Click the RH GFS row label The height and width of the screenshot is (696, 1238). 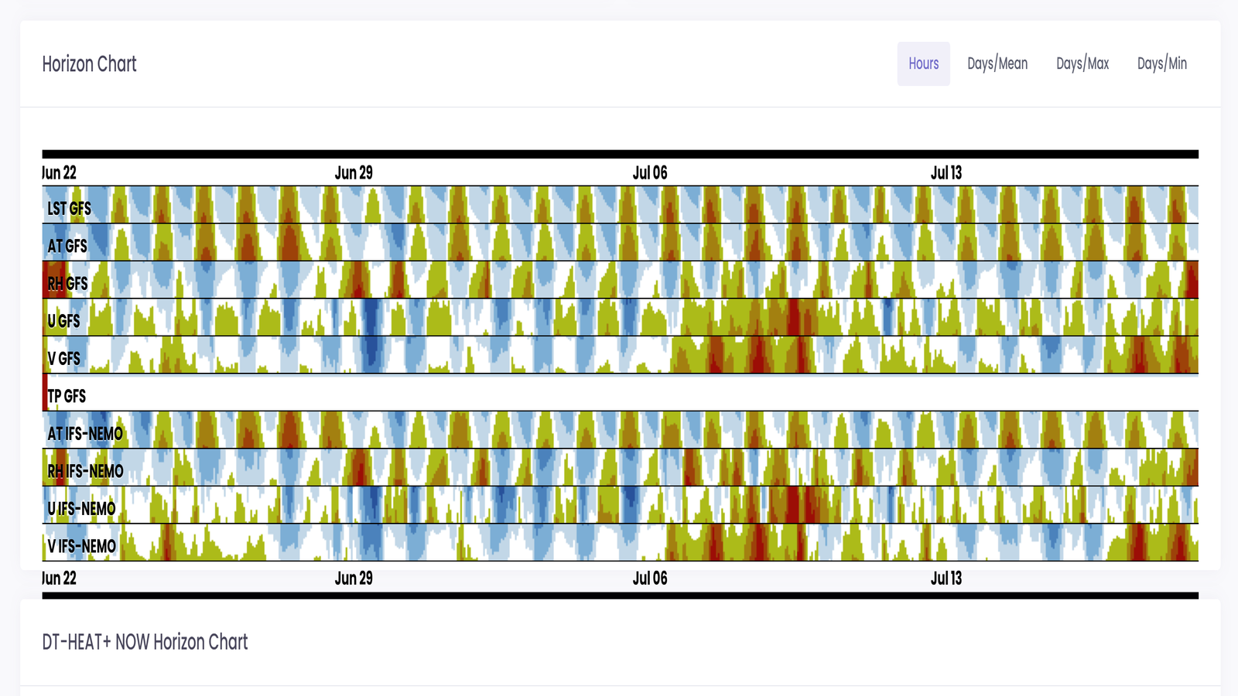[x=67, y=284]
